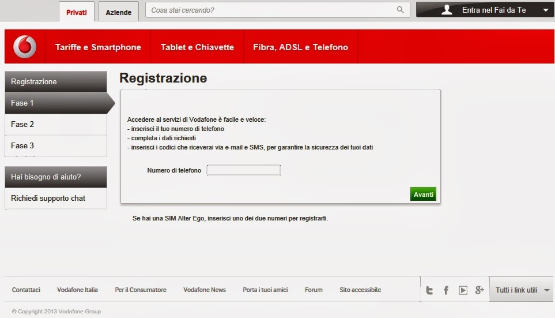Click the Numero di telefono label
Screen dimensions: 555x318
click(174, 170)
